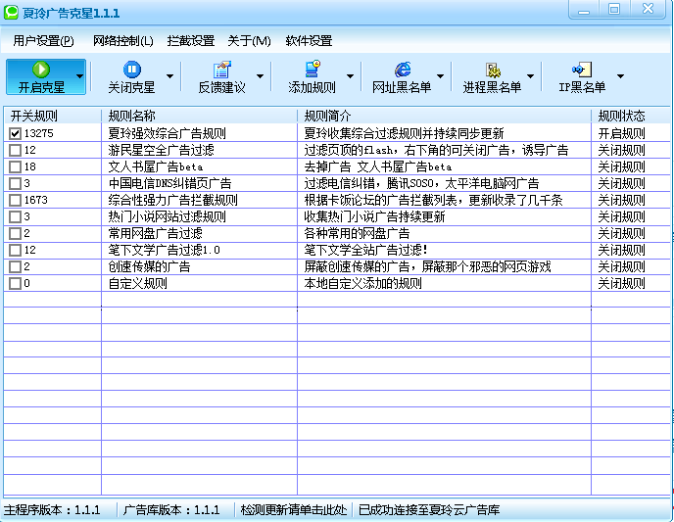Click description 收集热门小说广告持续更新
Viewport: 674px width, 522px height.
tap(374, 217)
